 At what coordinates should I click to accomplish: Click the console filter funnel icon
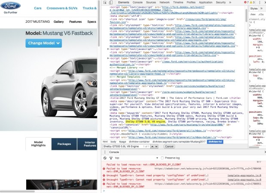pos(111,158)
